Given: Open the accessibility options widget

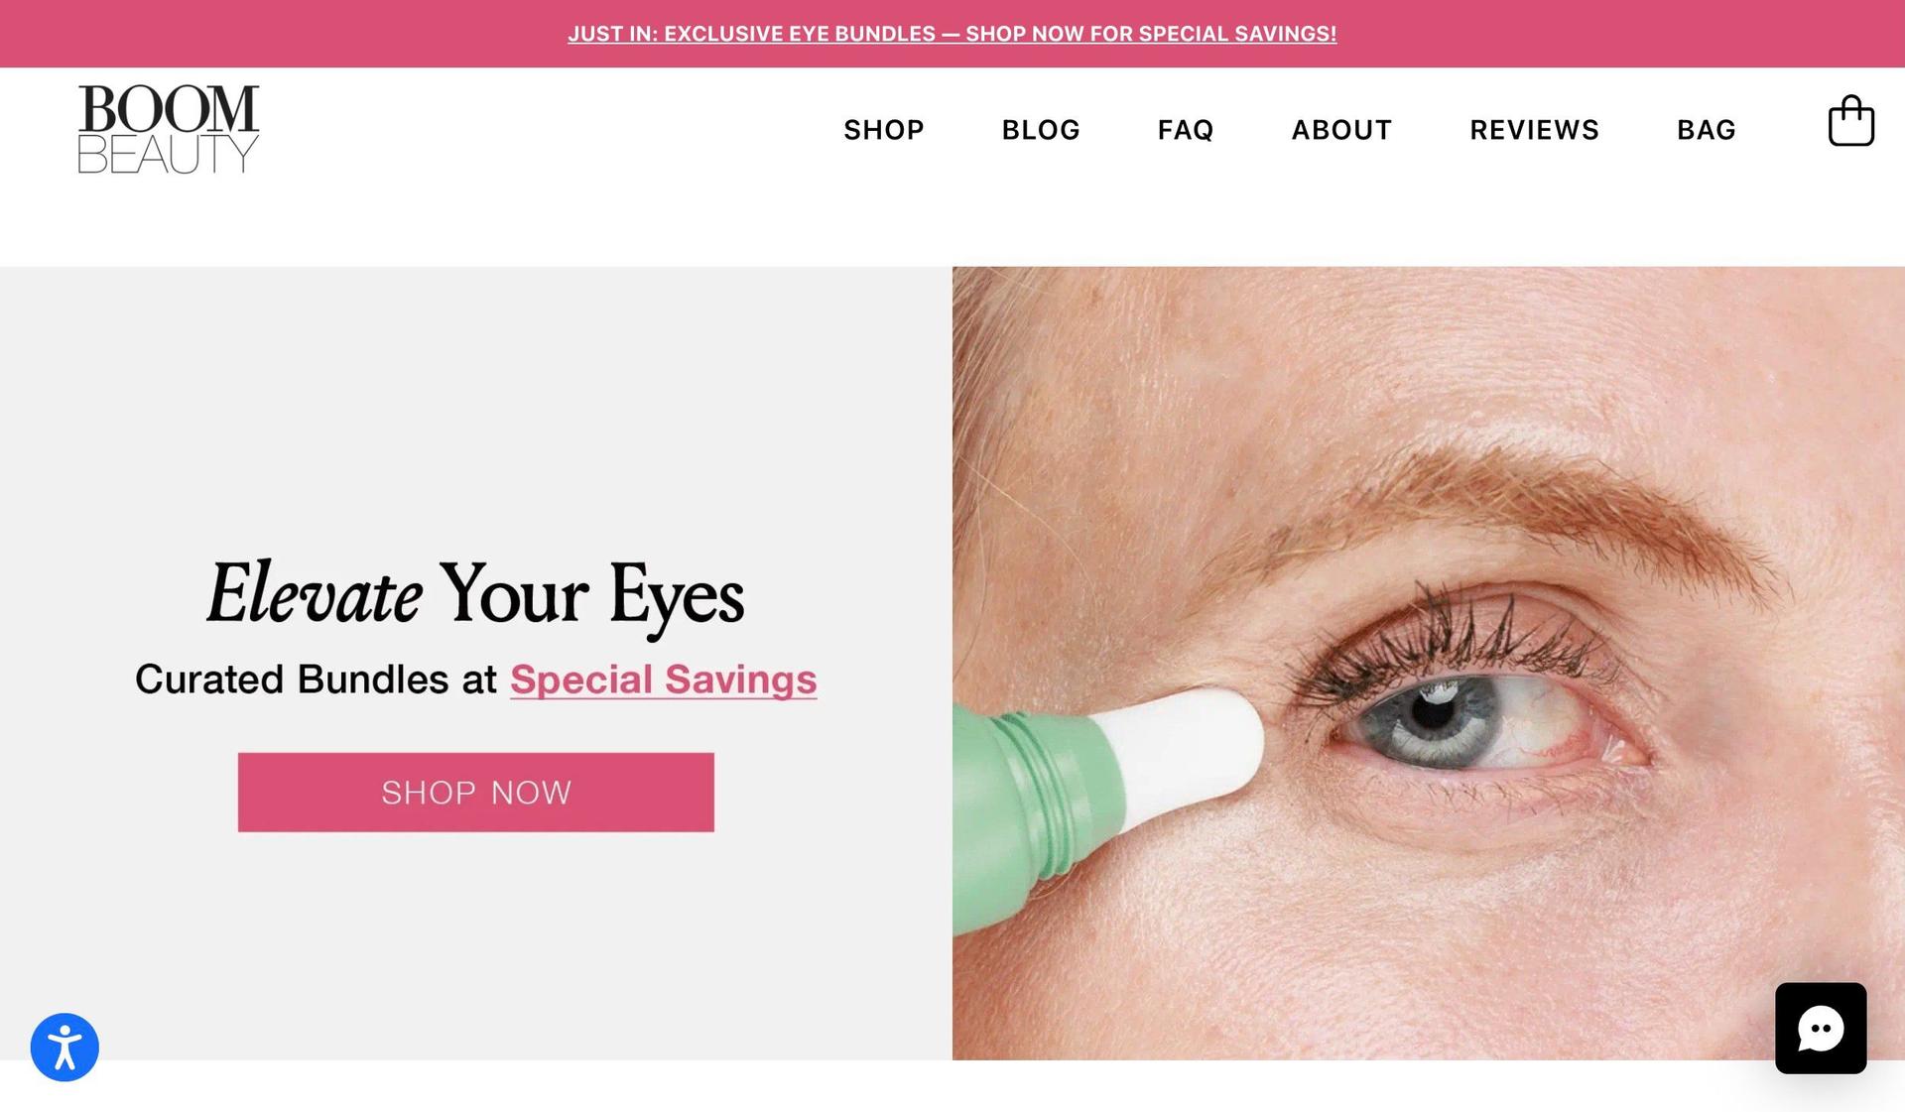Looking at the screenshot, I should [64, 1047].
